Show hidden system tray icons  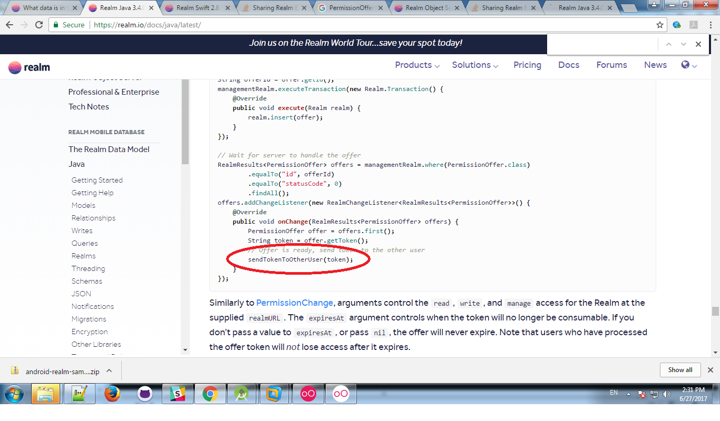click(x=628, y=394)
